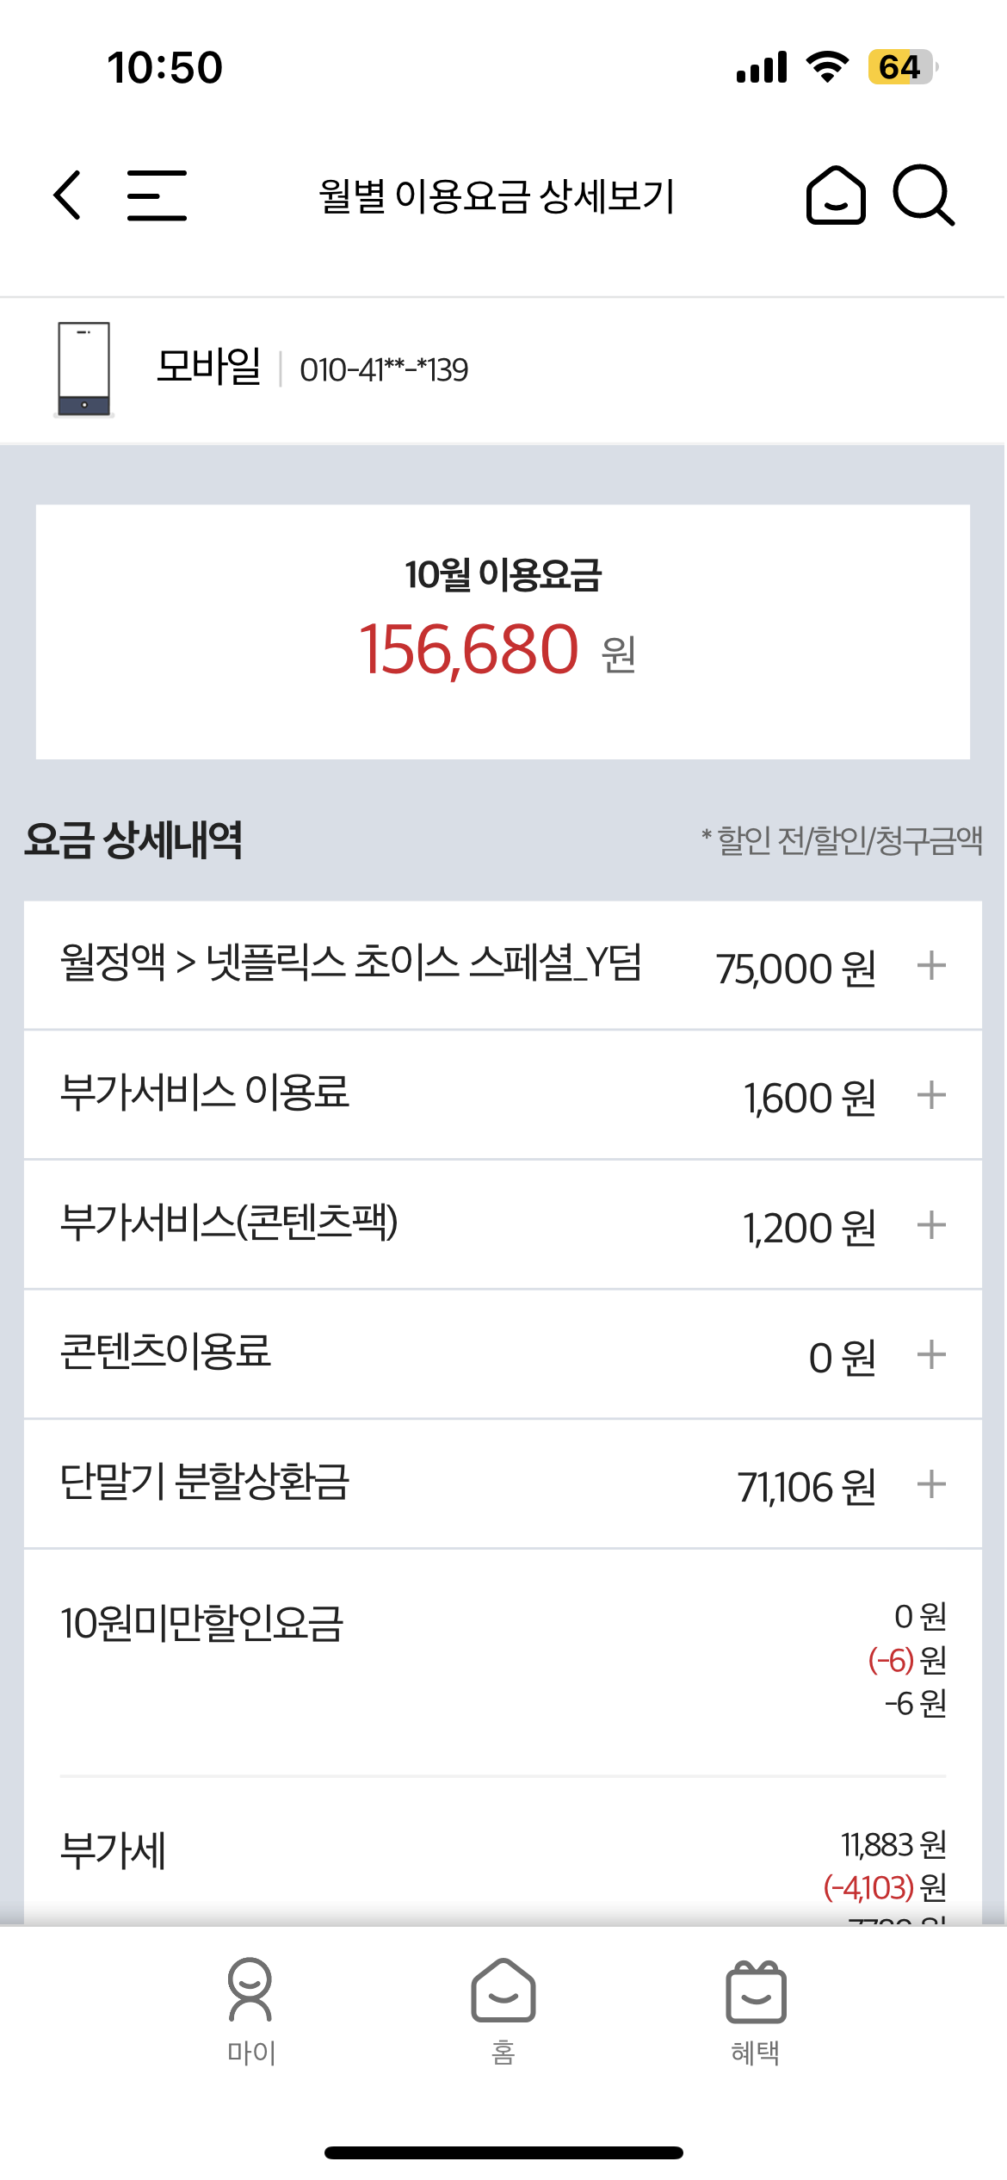Tap the home icon in header

[x=835, y=195]
